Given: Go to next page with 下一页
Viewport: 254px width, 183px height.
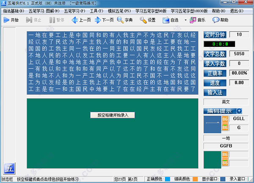Looking at the screenshot, I should tap(104, 20).
